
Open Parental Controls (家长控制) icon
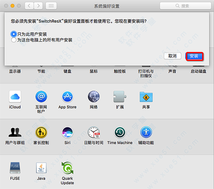coord(41,132)
